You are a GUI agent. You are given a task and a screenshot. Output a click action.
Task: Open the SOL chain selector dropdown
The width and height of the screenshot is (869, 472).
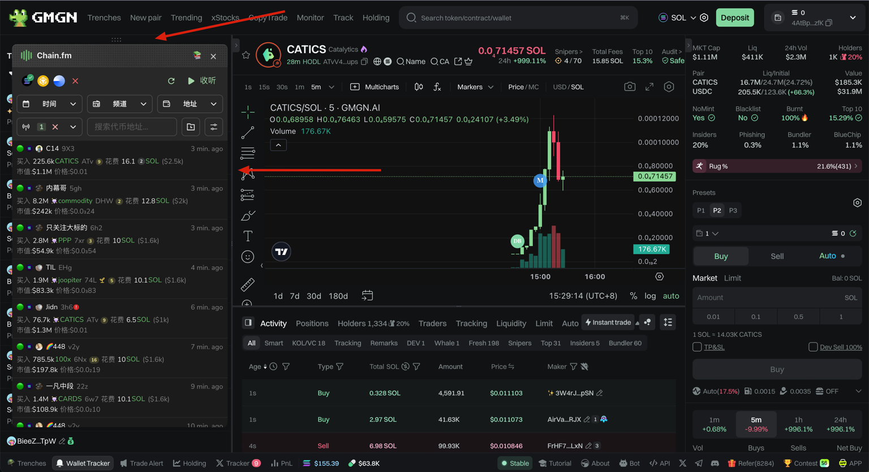(678, 18)
